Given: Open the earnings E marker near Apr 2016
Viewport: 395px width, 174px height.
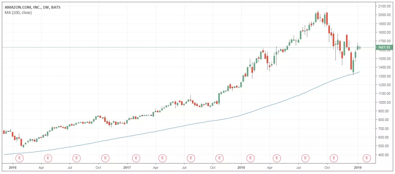Looking at the screenshot, I should coord(48,158).
